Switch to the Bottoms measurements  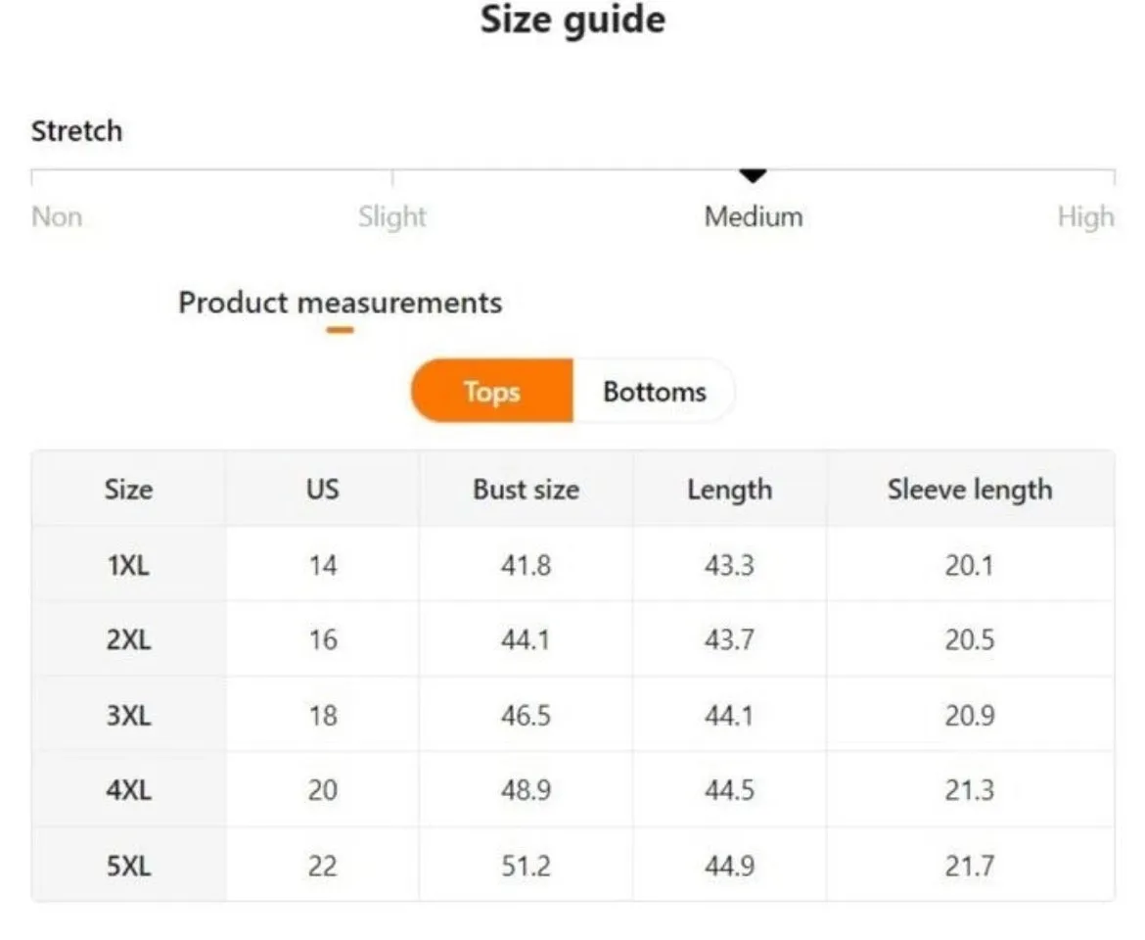click(x=655, y=391)
